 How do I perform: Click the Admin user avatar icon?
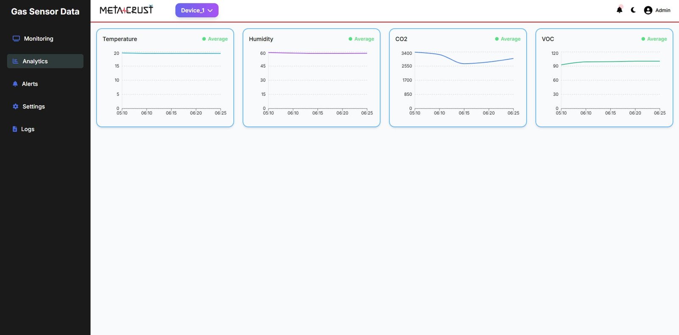pos(648,10)
